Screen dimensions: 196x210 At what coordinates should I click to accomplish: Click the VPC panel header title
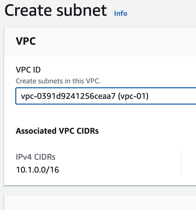coord(26,41)
